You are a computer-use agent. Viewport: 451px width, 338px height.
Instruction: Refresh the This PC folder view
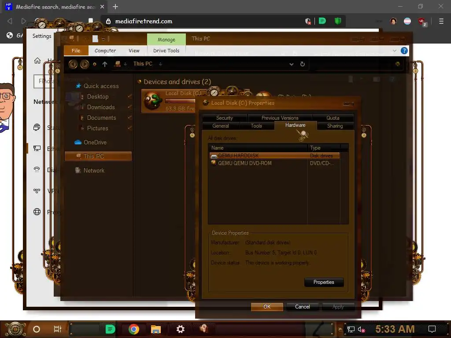click(x=302, y=64)
